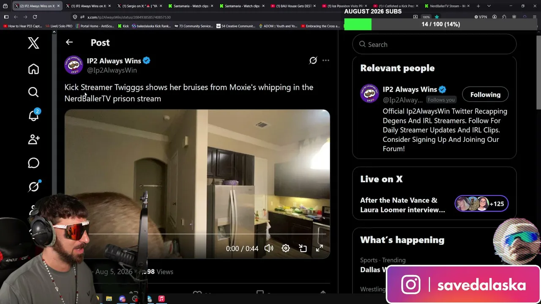Open the Explore search icon in sidebar
This screenshot has height=304, width=541.
[33, 92]
